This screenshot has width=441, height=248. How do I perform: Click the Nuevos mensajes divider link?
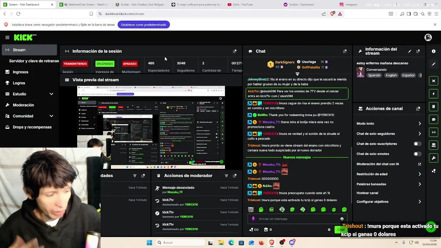(x=297, y=157)
